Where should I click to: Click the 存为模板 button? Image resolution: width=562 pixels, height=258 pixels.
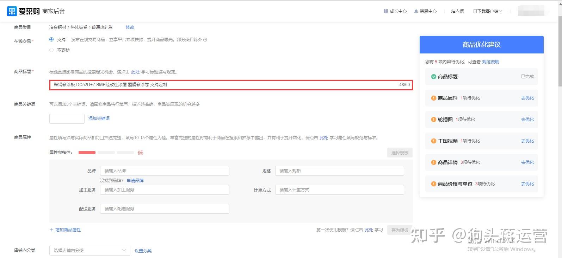pyautogui.click(x=400, y=230)
